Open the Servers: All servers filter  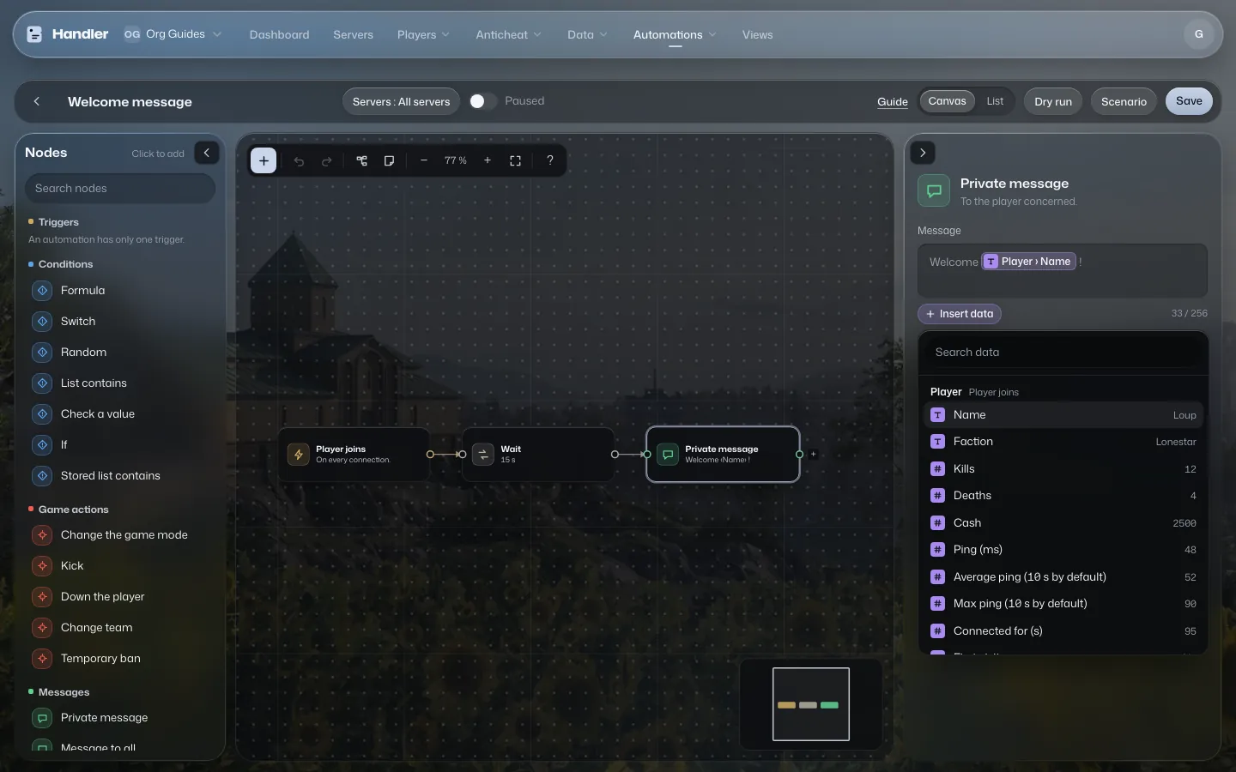coord(401,101)
